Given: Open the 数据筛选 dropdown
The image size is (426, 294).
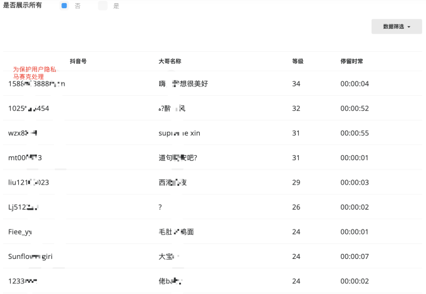Looking at the screenshot, I should 396,27.
